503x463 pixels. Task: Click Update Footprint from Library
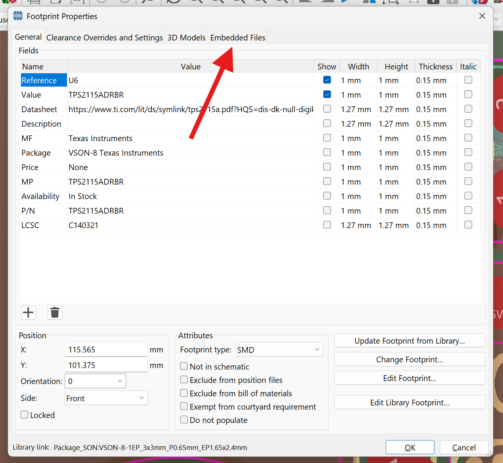click(409, 341)
